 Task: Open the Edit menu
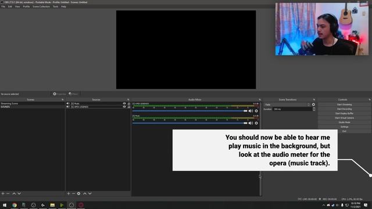coord(10,6)
